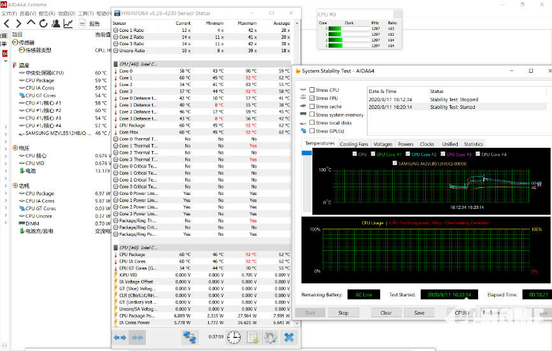Click the lightning icon beside CPU Package Power
Image resolution: width=552 pixels, height=351 pixels.
(x=116, y=316)
